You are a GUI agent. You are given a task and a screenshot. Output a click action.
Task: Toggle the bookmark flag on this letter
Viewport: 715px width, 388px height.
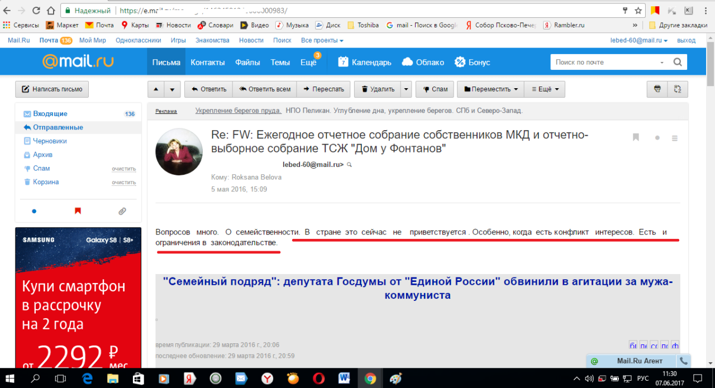636,137
